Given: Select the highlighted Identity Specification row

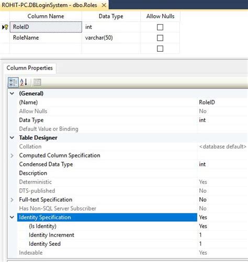Looking at the screenshot, I should (107, 218).
